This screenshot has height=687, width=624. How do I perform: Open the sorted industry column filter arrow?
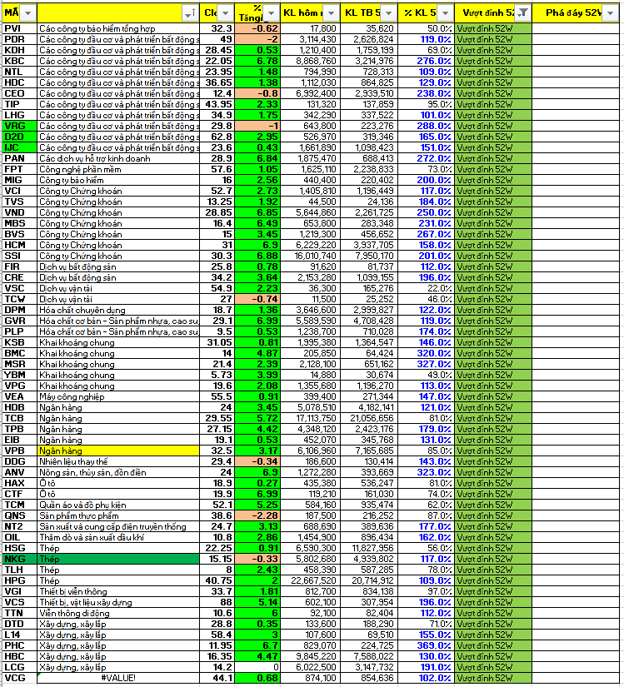[x=190, y=12]
